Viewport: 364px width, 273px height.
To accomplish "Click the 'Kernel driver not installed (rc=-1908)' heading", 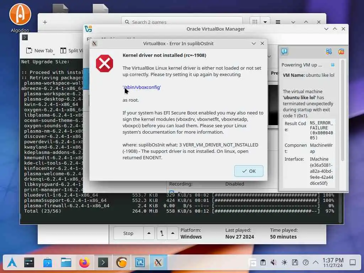I will [x=164, y=55].
